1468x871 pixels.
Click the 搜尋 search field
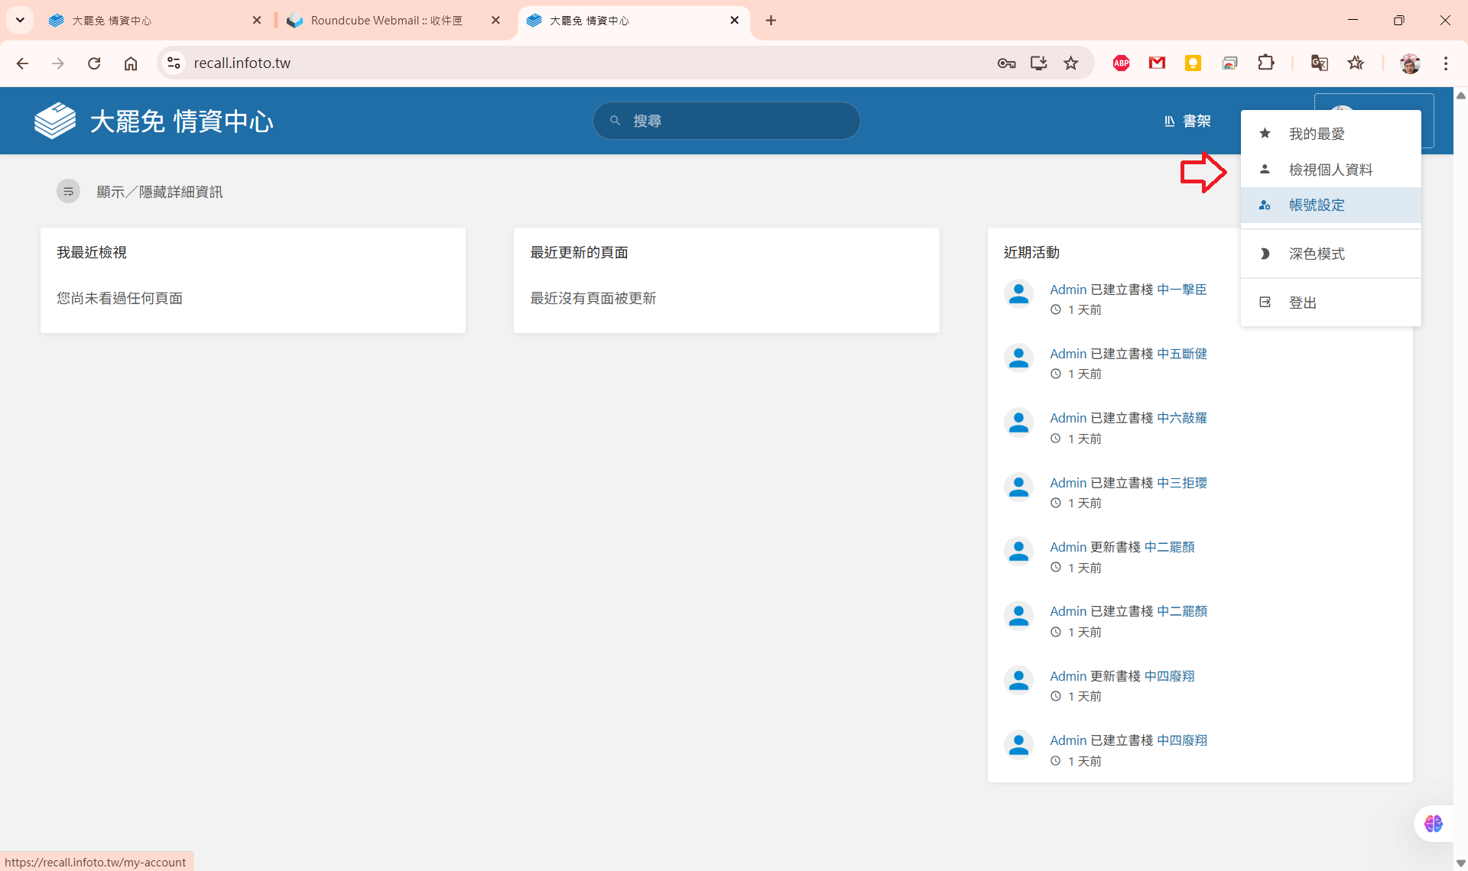click(726, 121)
